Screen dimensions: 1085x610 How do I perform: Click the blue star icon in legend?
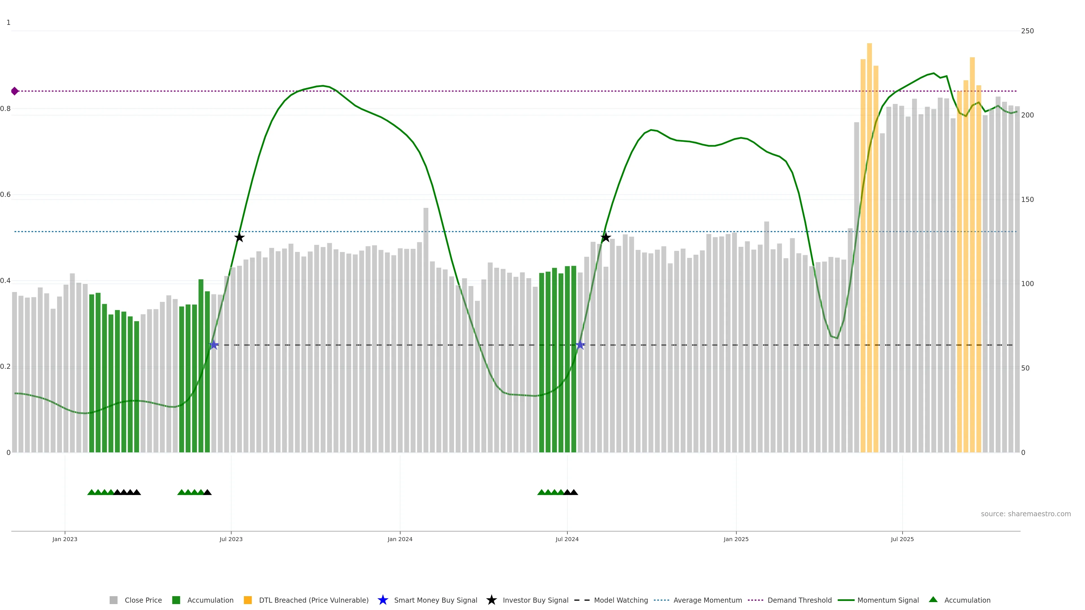click(x=383, y=600)
